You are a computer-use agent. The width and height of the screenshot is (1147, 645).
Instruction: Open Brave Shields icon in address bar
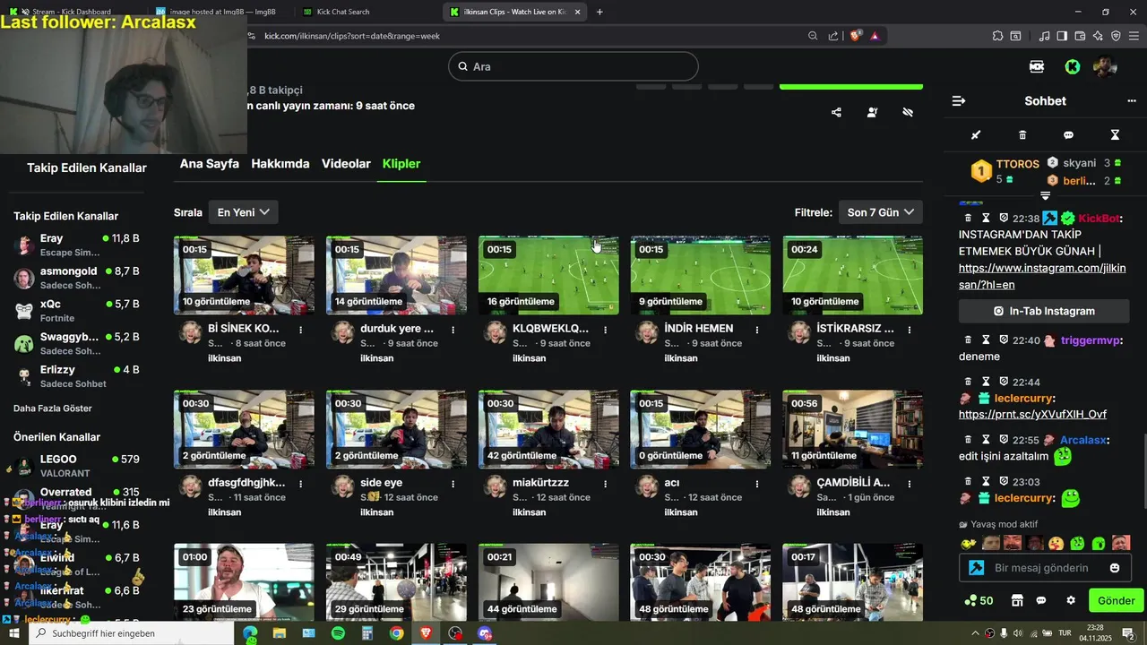856,36
